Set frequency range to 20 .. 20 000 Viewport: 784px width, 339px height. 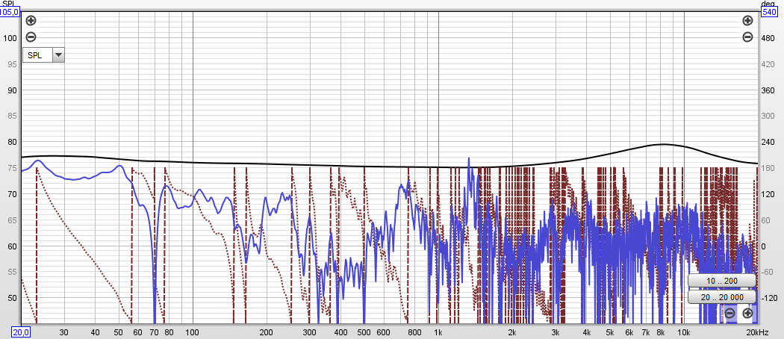coord(721,297)
